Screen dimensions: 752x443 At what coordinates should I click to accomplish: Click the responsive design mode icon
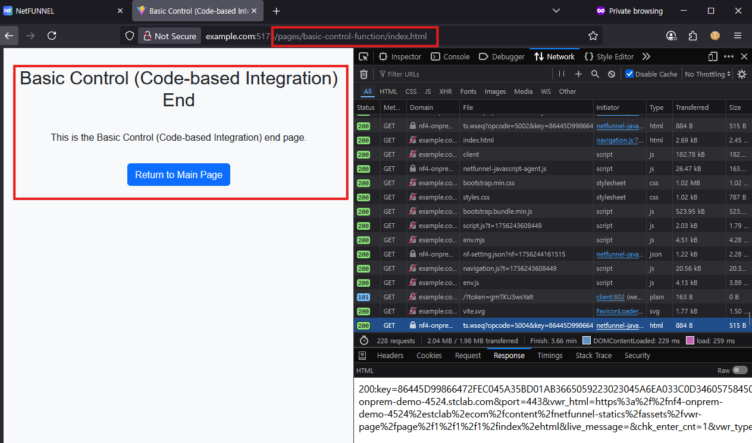pyautogui.click(x=713, y=56)
